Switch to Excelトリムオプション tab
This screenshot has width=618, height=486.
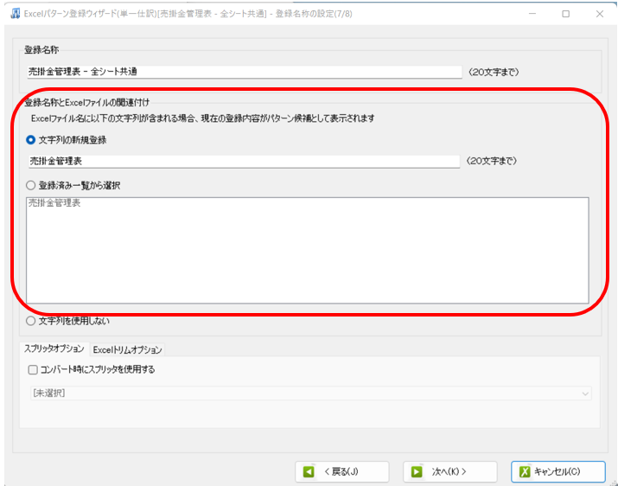pos(127,349)
